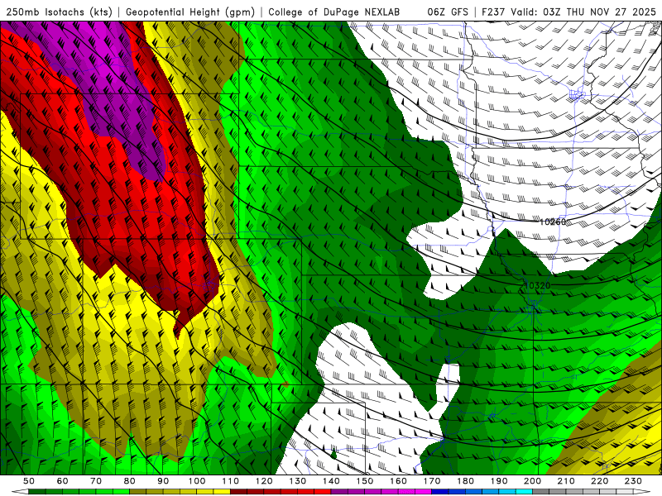
Task: Click the legend value 90
Action: point(163,481)
